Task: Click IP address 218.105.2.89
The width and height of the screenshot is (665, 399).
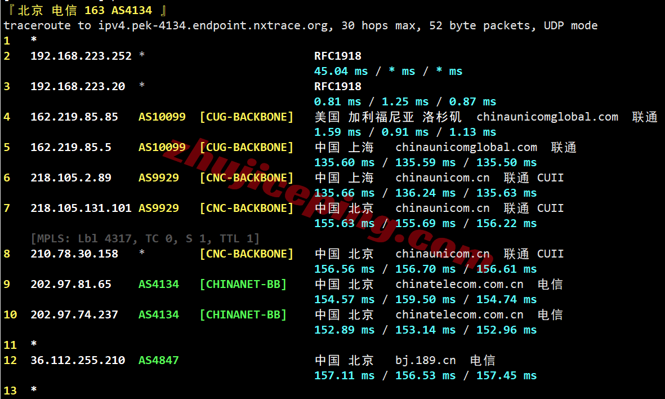Action: (x=71, y=178)
